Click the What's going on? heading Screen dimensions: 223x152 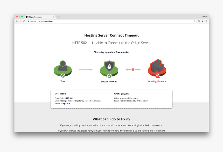click(x=122, y=94)
